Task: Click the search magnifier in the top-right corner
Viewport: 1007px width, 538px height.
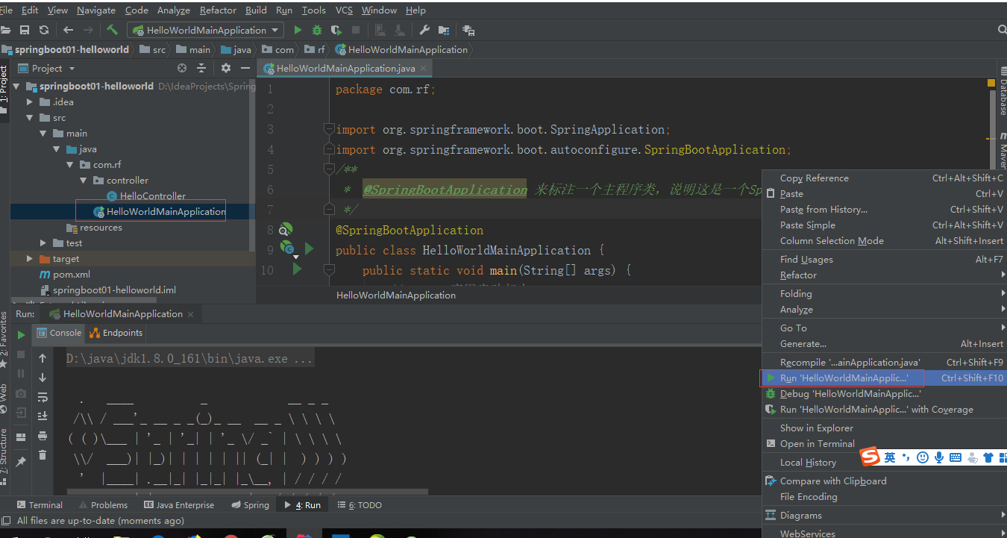Action: pos(1002,30)
